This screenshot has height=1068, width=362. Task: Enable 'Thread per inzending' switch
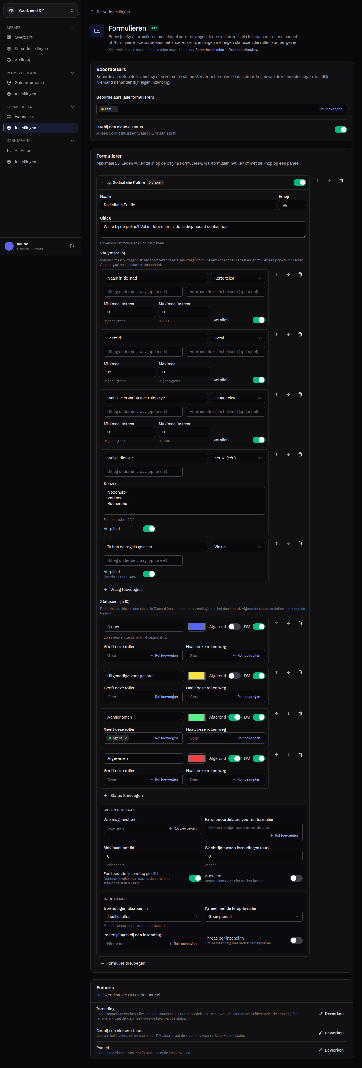296,940
